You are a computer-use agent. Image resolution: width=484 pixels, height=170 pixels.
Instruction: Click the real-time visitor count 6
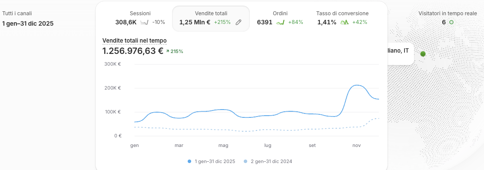(444, 22)
